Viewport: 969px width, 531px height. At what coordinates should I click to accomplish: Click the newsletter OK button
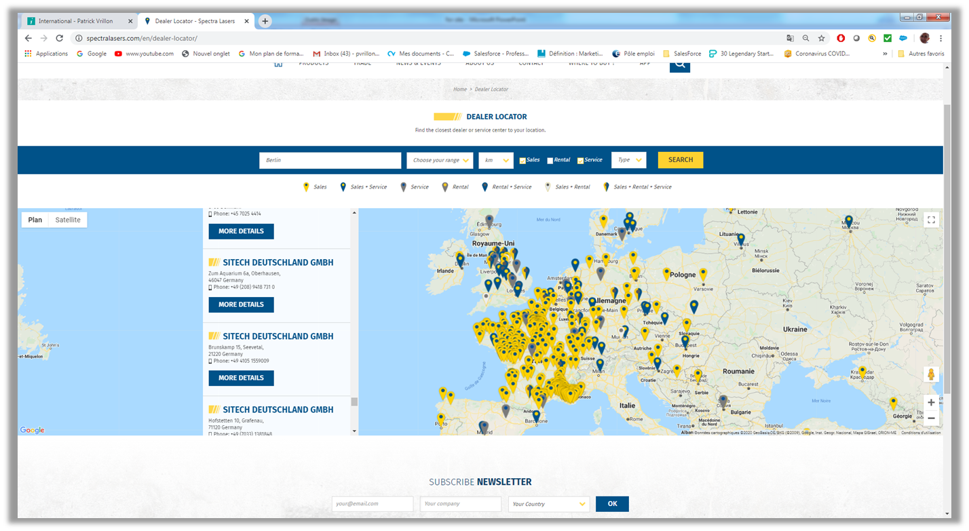[x=612, y=504]
